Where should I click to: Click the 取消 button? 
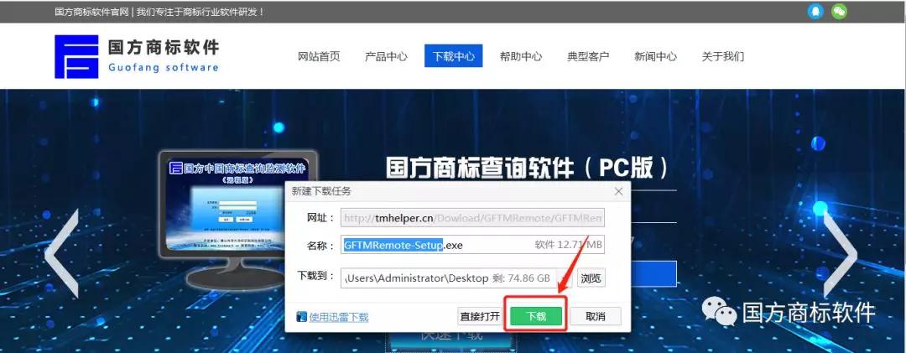[x=595, y=317]
